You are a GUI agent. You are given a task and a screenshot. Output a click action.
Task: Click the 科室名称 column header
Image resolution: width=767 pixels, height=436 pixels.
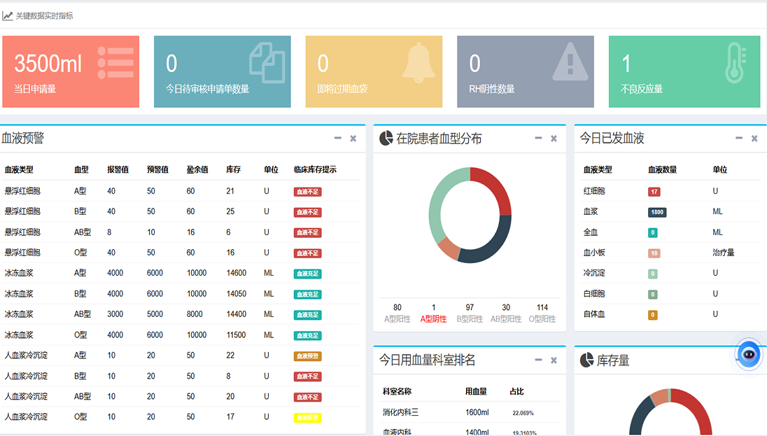click(397, 391)
